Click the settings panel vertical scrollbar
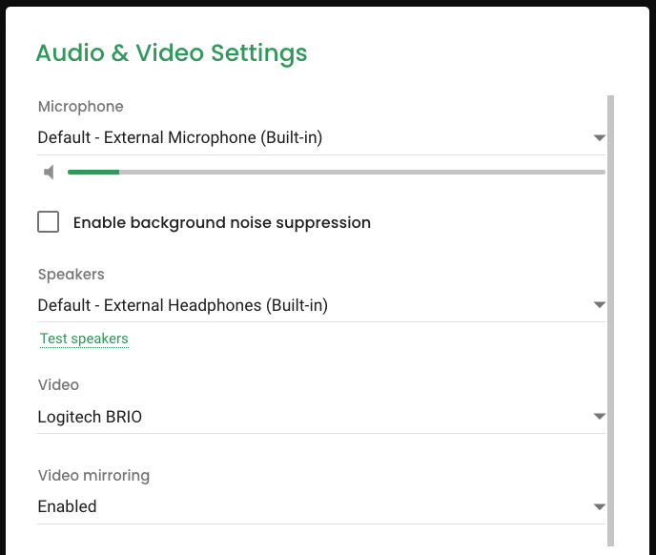 (x=610, y=320)
